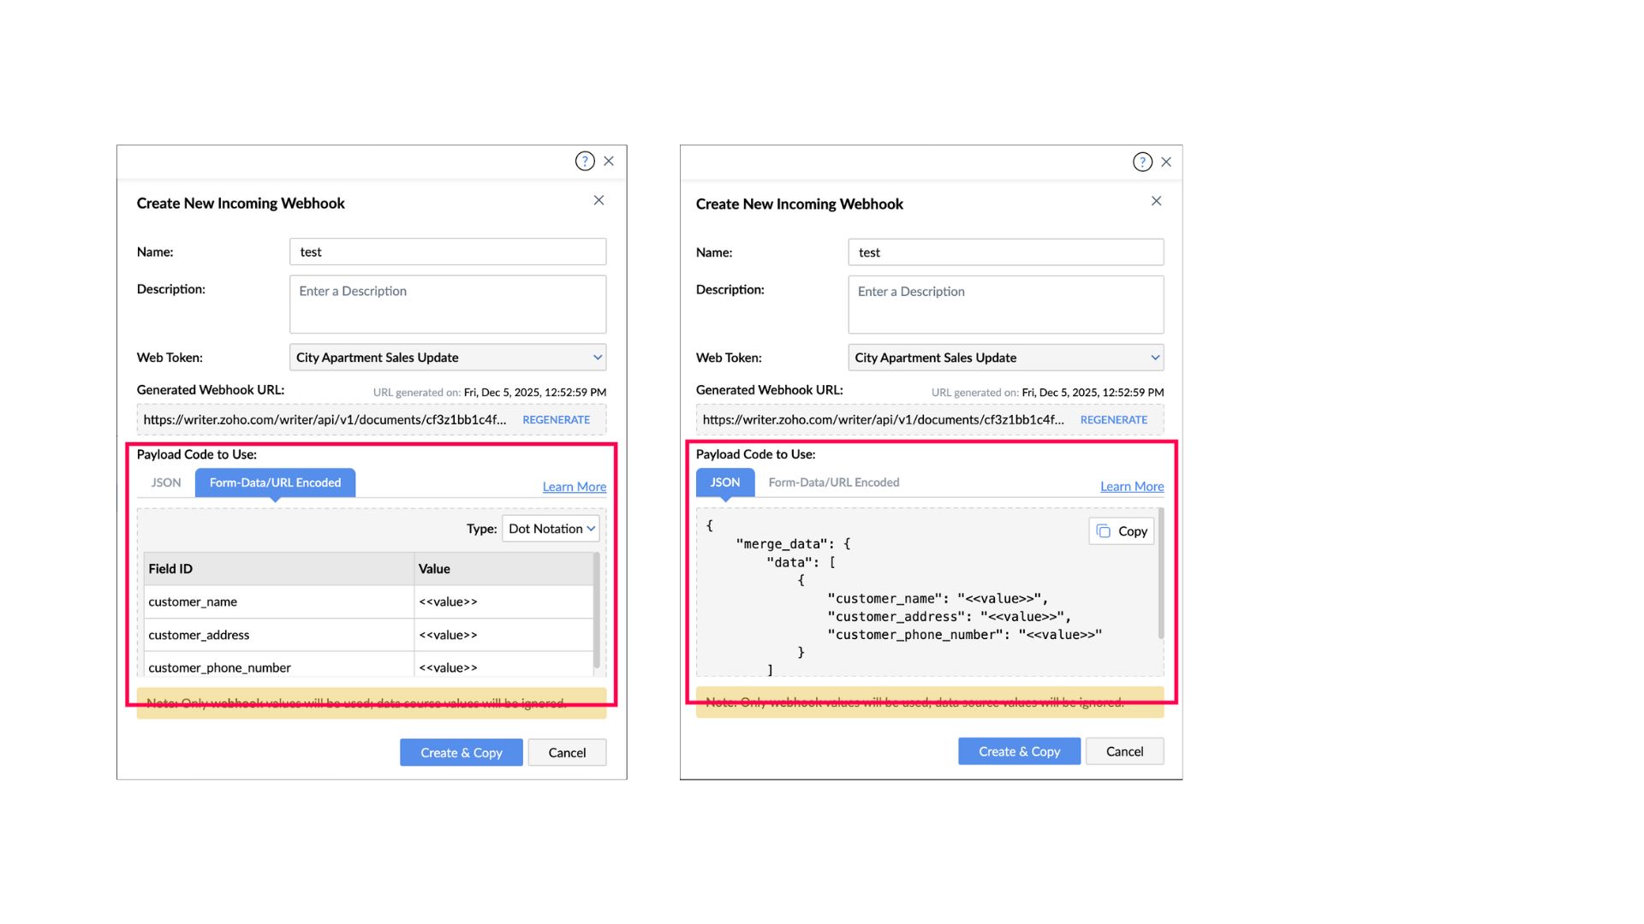Click the help icon in left dialog
Viewport: 1644px width, 924px height.
585,161
